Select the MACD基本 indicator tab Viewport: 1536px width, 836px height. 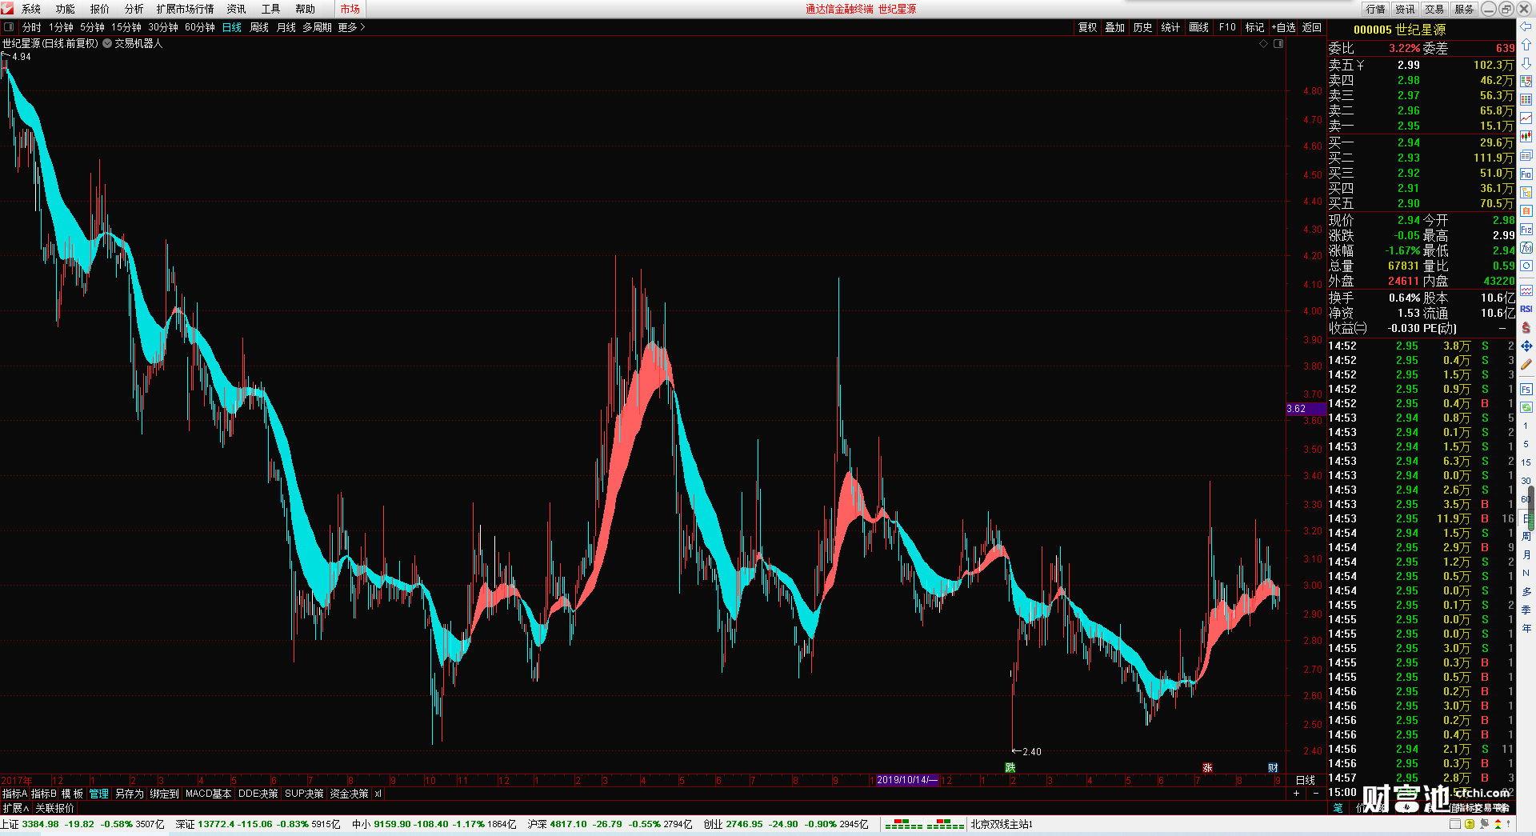pyautogui.click(x=208, y=794)
